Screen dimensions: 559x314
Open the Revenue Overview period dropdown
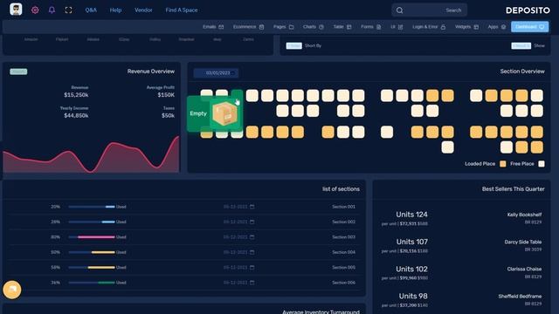coord(18,72)
